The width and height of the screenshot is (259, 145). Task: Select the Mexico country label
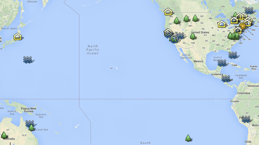198,61
